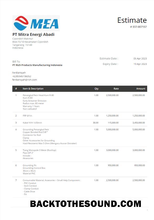Click the Amount column header
This screenshot has height=220, width=154.
(x=141, y=89)
